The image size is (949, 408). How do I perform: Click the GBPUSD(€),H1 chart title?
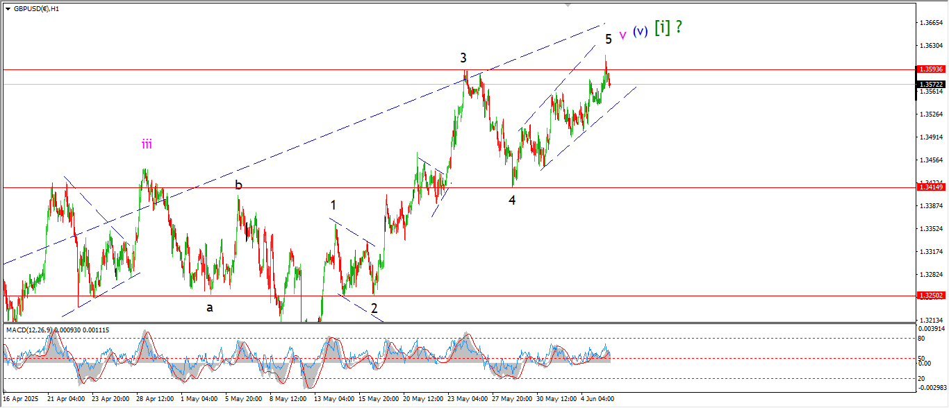(x=36, y=9)
